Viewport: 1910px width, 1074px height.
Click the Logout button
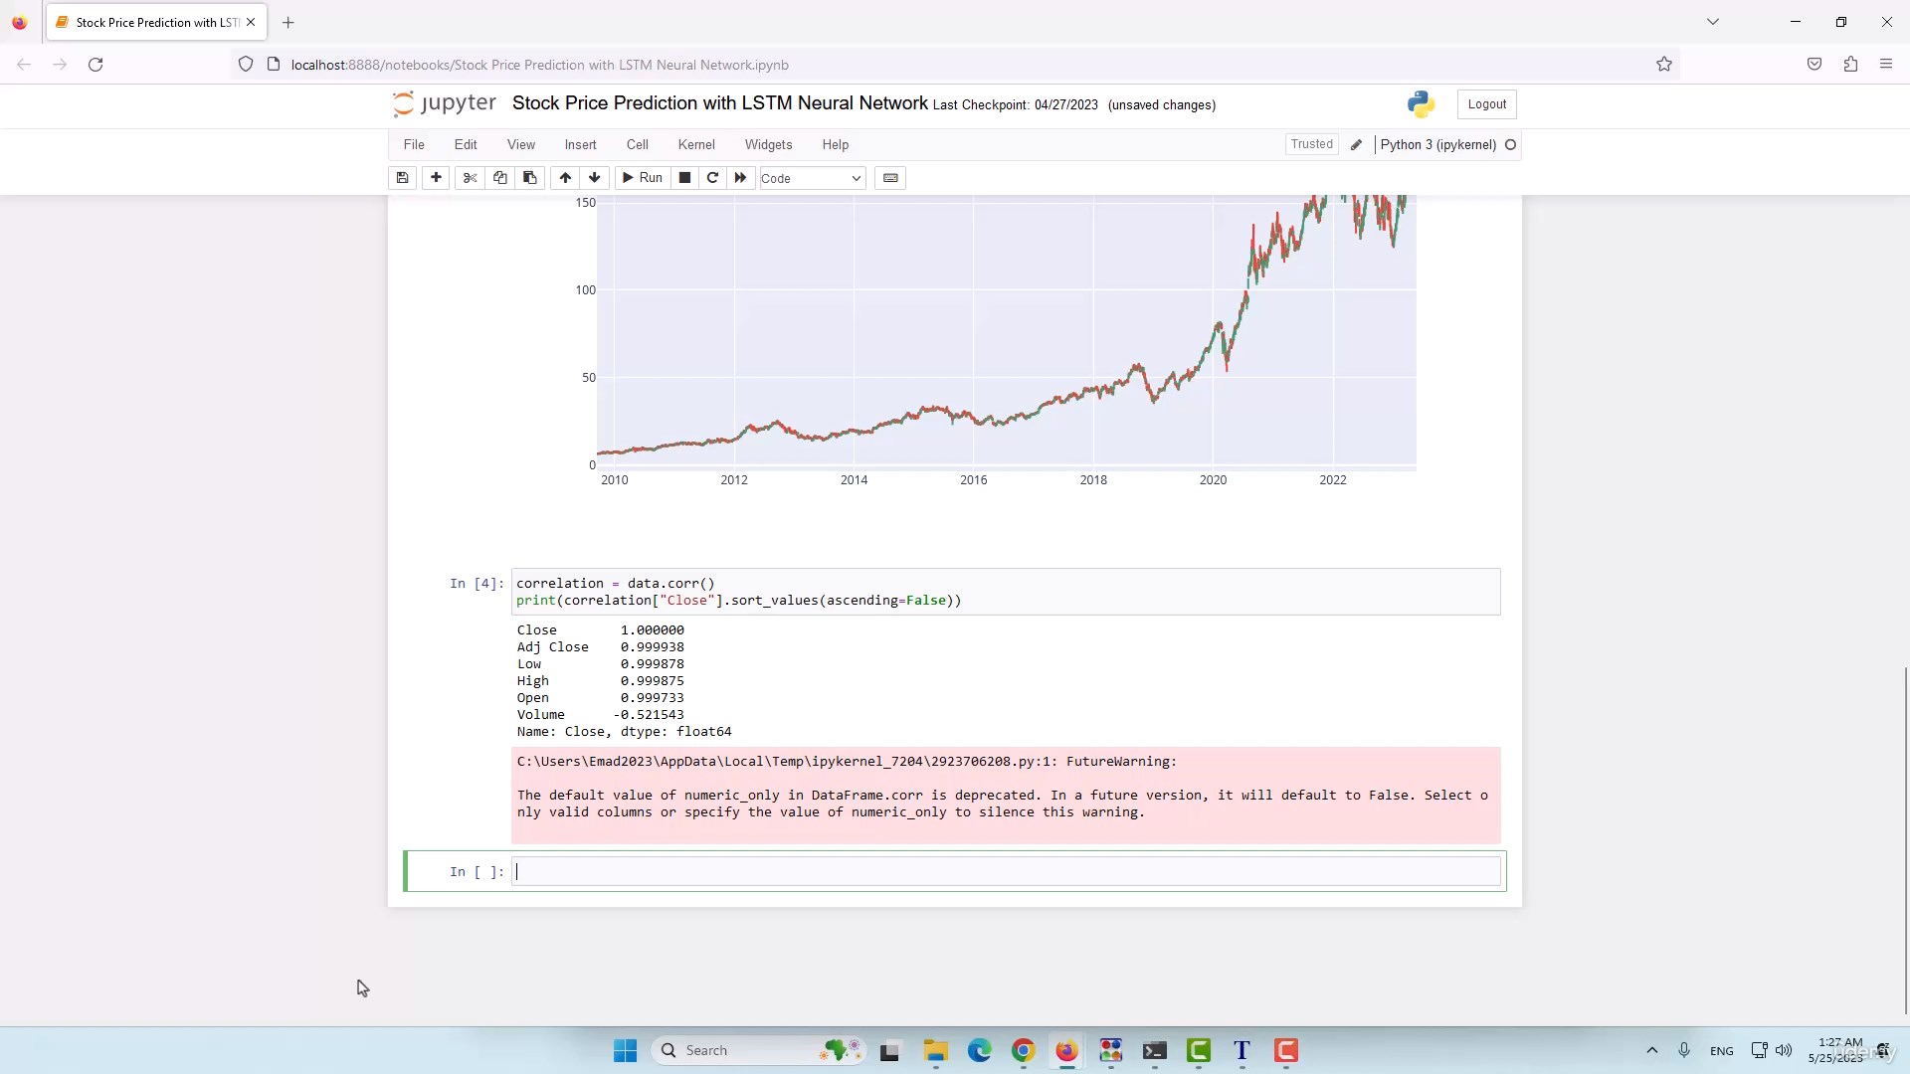click(x=1486, y=104)
